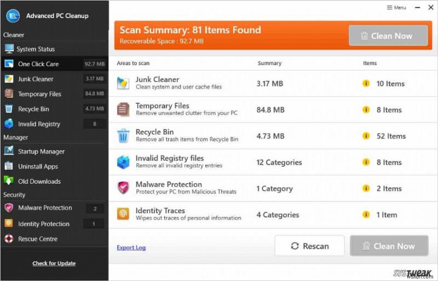The width and height of the screenshot is (438, 281).
Task: Click 'Malware Protection' row title in list
Action: click(169, 184)
